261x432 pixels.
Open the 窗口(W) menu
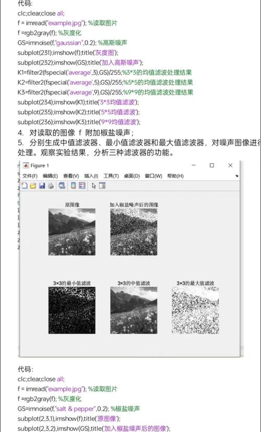pos(153,176)
